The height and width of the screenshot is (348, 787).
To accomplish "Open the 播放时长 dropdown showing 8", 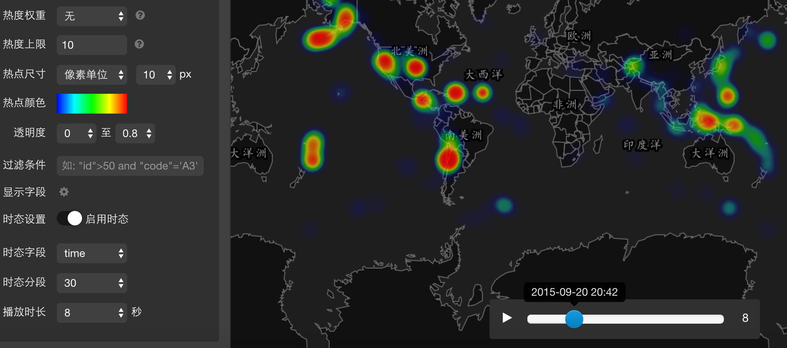I will pos(92,313).
